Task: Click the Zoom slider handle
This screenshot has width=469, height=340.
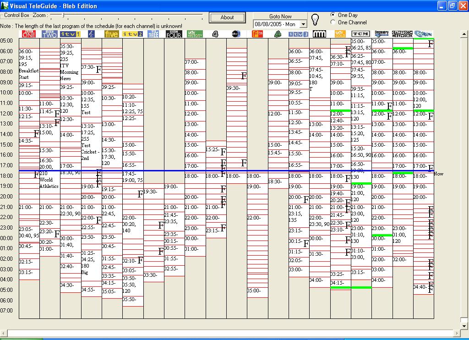Action: pyautogui.click(x=64, y=15)
